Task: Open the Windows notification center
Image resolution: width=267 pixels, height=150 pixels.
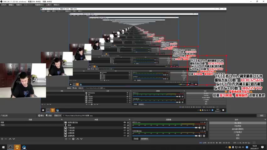Action: coord(262,147)
